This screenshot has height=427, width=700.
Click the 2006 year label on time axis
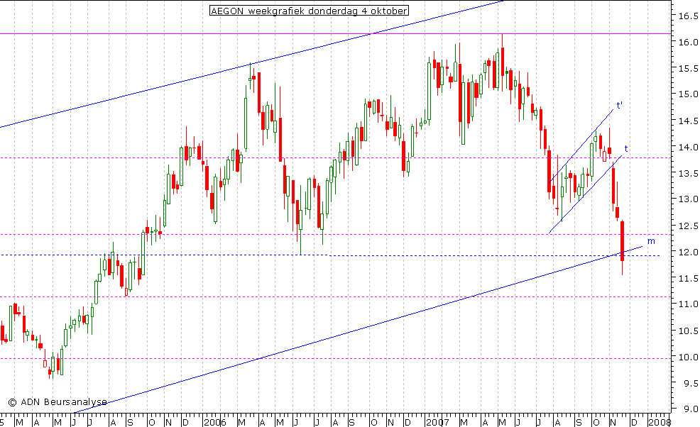(214, 422)
